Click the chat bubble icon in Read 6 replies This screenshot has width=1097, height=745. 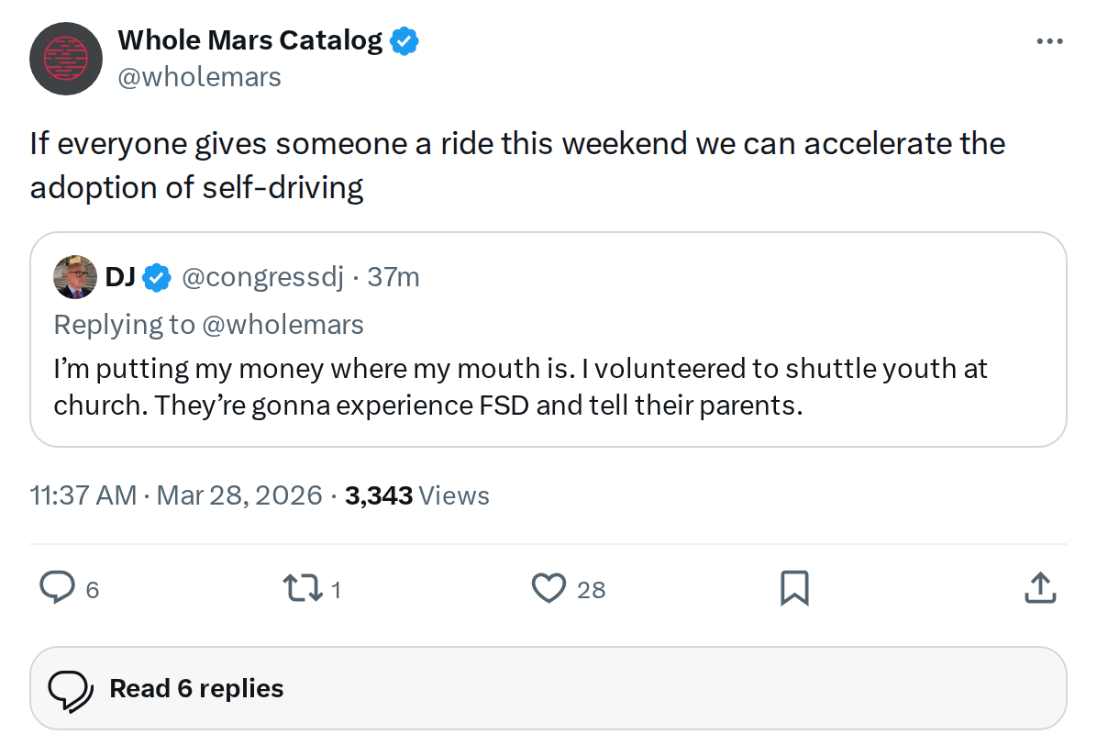pyautogui.click(x=70, y=689)
